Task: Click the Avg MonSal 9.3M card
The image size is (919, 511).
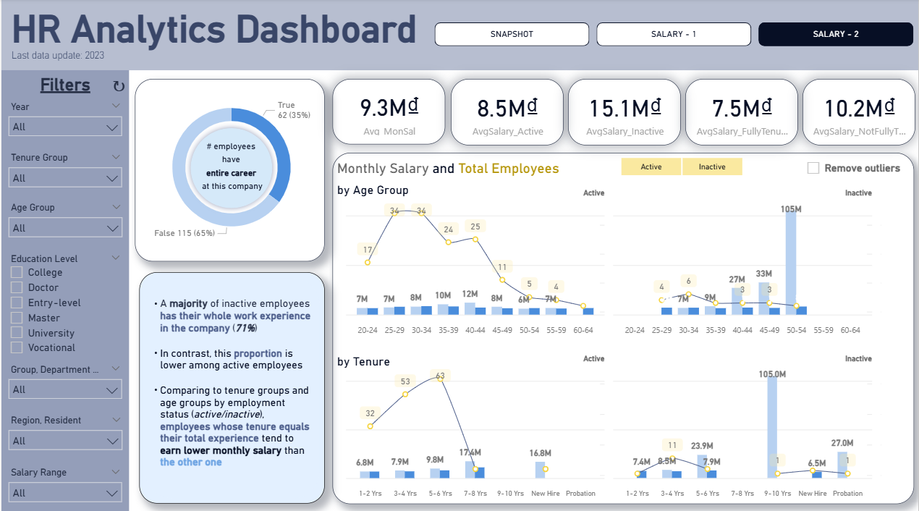Action: 389,112
